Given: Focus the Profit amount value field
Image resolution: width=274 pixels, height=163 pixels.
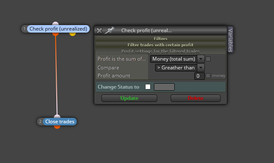Looking at the screenshot, I should click(199, 76).
